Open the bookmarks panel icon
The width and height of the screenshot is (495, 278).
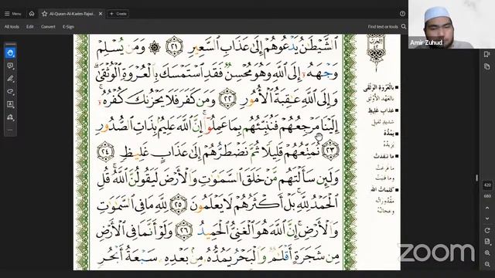pyautogui.click(x=486, y=55)
